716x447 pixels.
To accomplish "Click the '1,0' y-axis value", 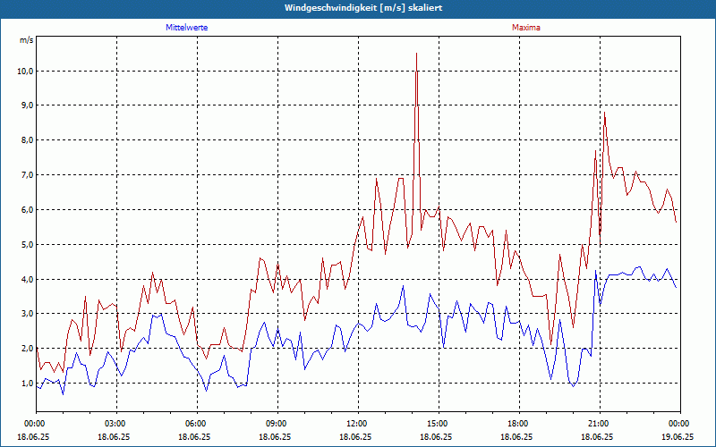I will 28,384.
